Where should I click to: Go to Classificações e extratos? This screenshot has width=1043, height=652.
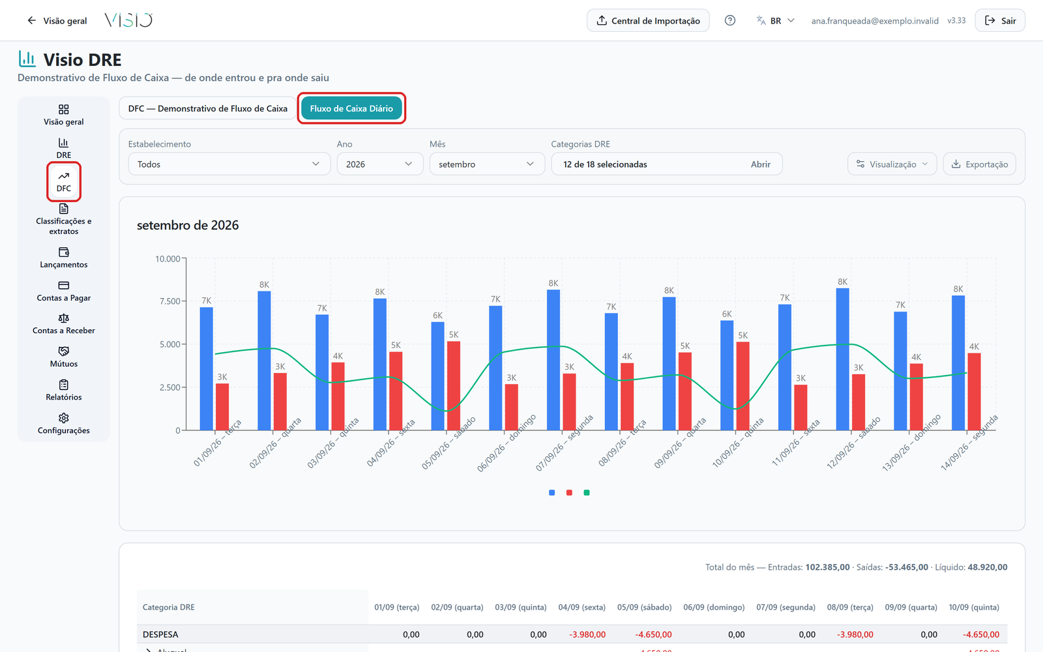pyautogui.click(x=64, y=220)
